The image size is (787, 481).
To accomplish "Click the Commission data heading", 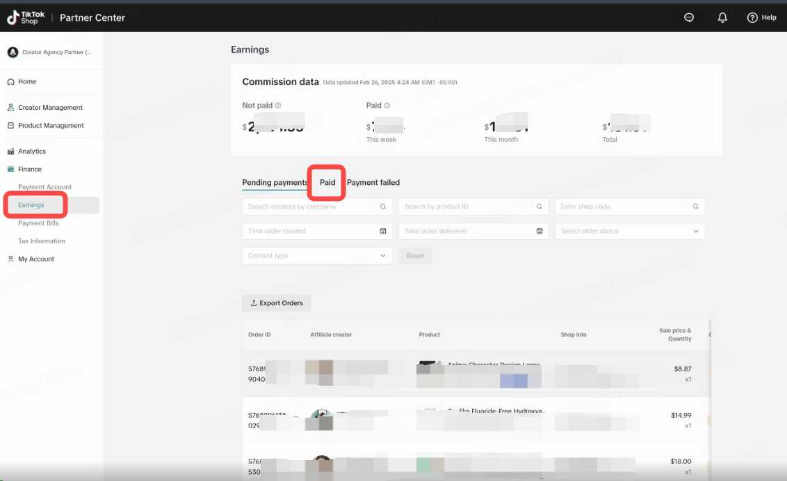I will (x=281, y=82).
